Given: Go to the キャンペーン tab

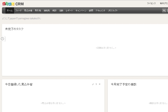Looking at the screenshot, I should click(81, 11).
